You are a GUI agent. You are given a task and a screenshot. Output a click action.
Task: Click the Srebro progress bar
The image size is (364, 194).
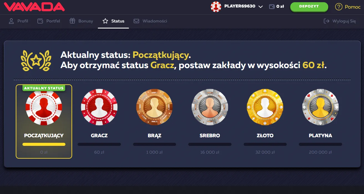click(210, 144)
